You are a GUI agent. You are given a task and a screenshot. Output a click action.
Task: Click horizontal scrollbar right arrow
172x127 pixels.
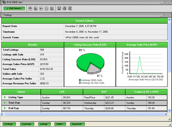point(166,114)
